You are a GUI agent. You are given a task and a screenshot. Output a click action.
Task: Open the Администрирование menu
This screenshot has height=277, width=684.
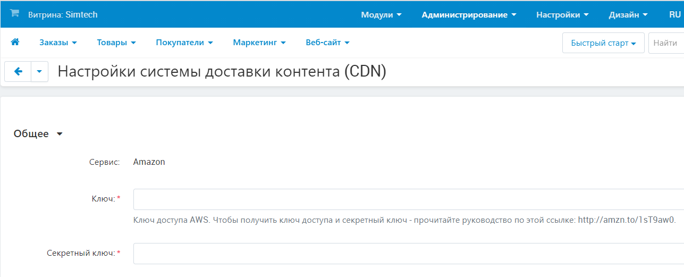[x=469, y=15]
